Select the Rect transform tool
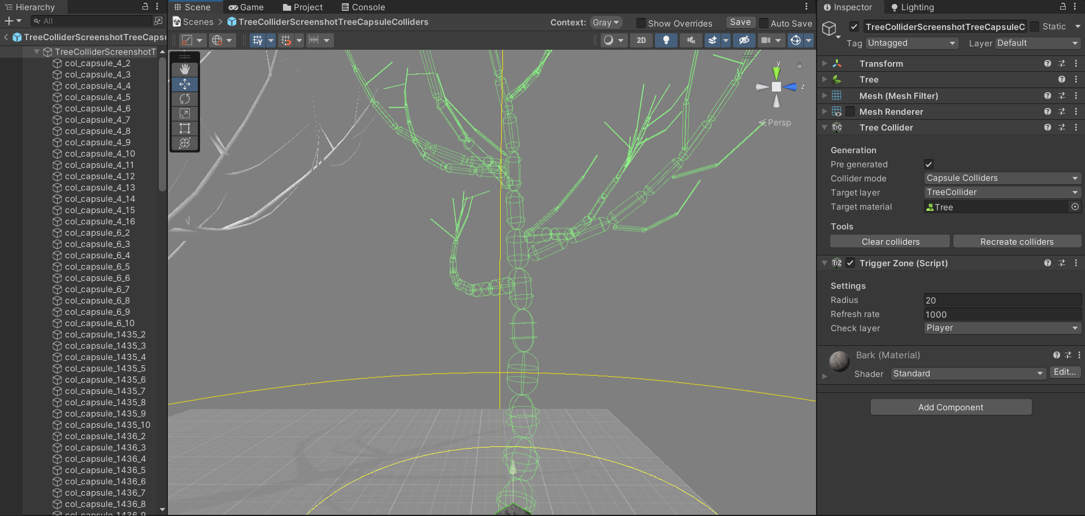1085x516 pixels. (185, 128)
